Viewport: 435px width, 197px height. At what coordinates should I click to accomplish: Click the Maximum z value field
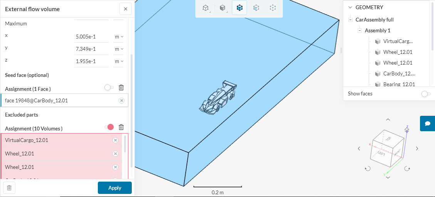91,61
